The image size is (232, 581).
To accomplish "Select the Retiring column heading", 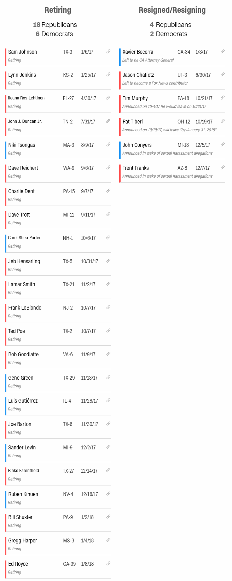I will tap(58, 10).
